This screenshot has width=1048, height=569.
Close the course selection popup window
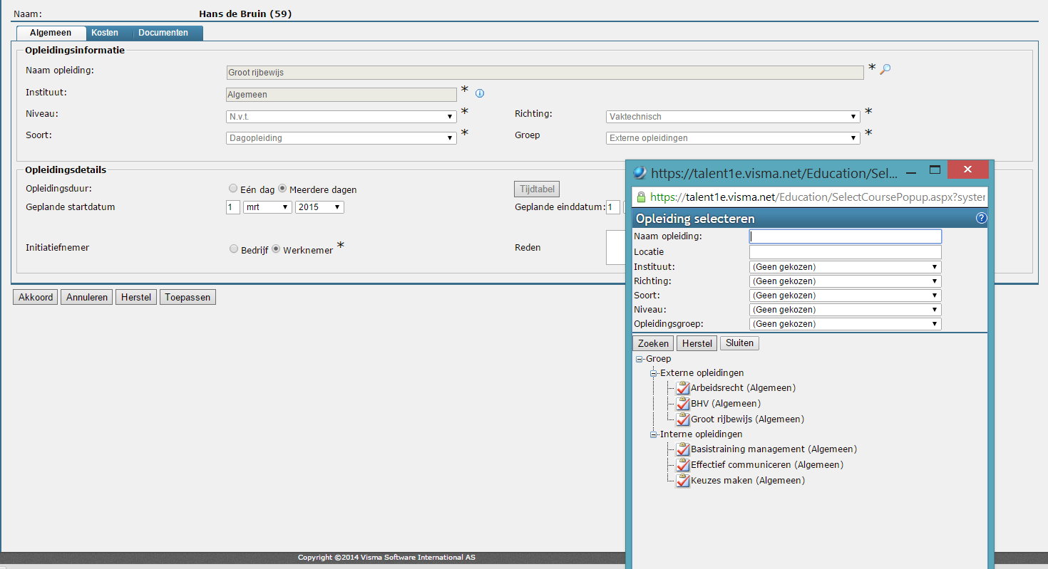click(x=967, y=169)
